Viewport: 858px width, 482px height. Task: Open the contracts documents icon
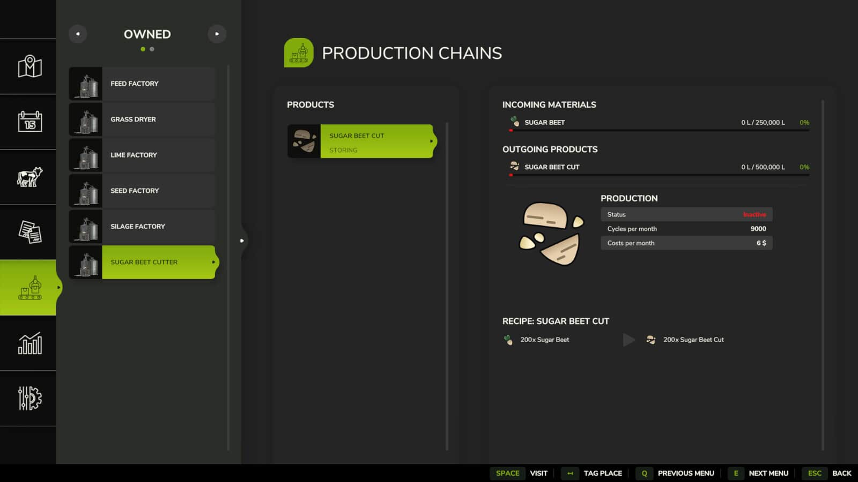29,232
